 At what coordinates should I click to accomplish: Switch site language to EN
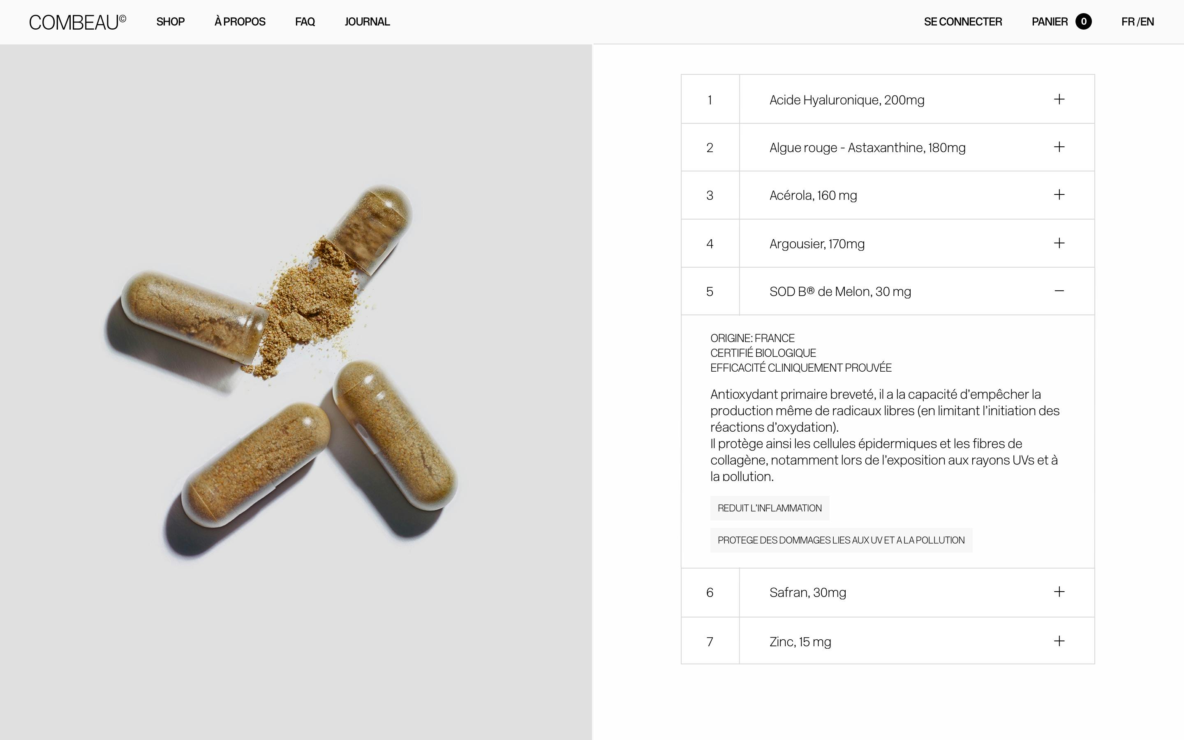pos(1147,21)
